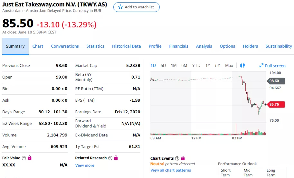Click View more under Related Research
The height and width of the screenshot is (178, 294).
(x=85, y=165)
